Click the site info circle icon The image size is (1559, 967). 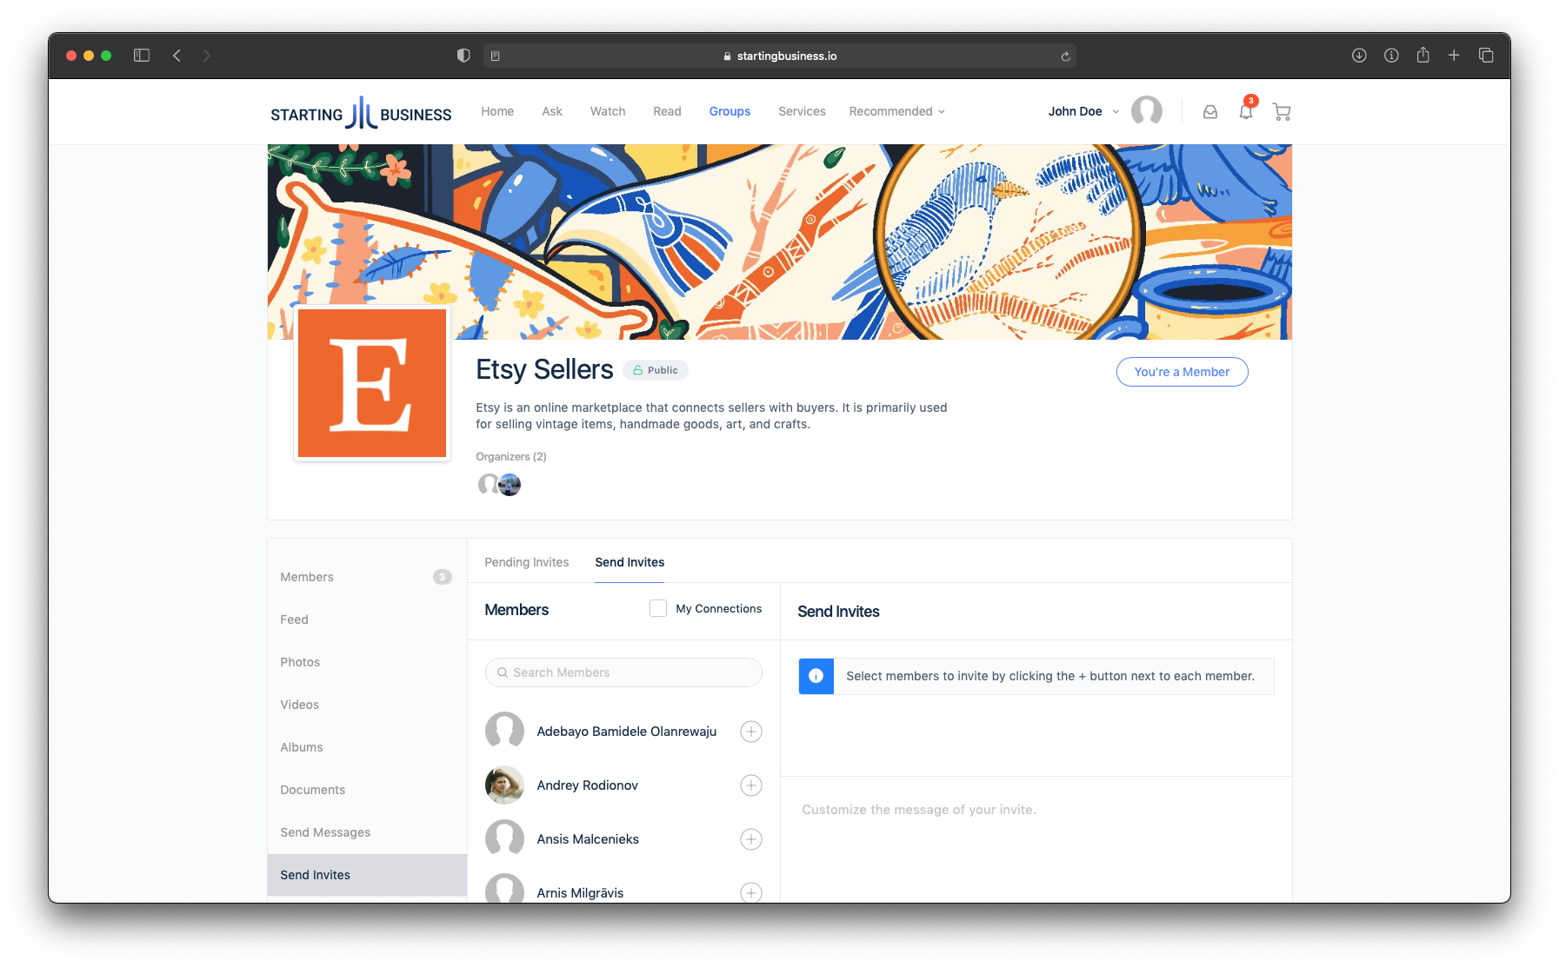pyautogui.click(x=1391, y=56)
